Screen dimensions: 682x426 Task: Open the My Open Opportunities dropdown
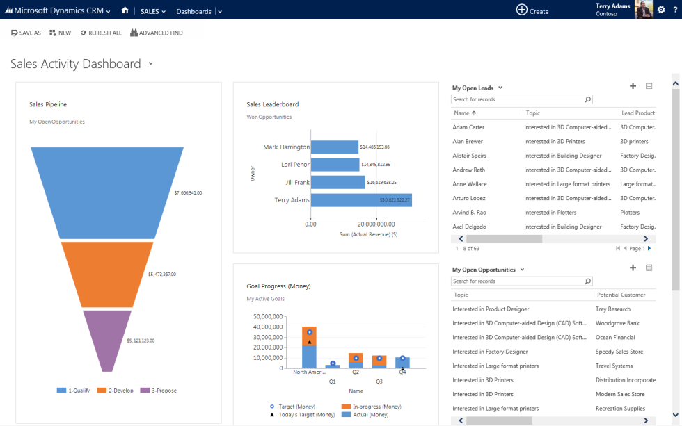click(x=521, y=269)
